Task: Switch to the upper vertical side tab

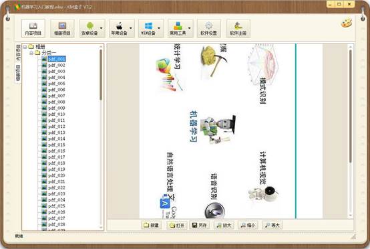Action: coord(18,53)
